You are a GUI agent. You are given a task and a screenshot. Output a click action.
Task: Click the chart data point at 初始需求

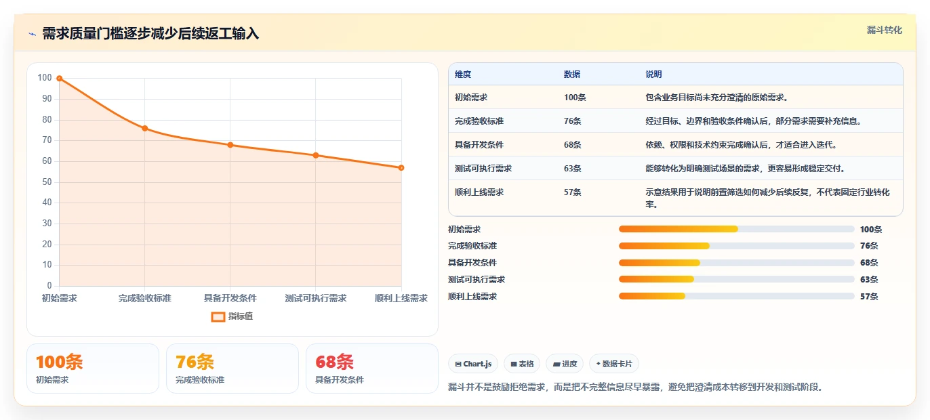(x=60, y=79)
